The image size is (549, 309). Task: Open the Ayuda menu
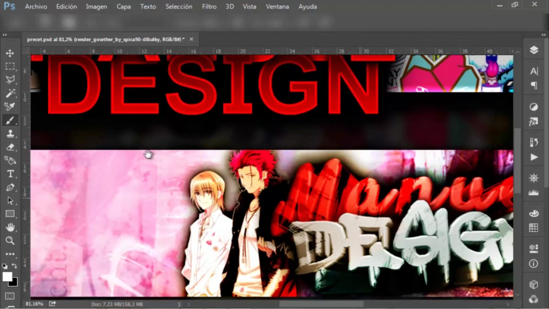click(x=308, y=6)
